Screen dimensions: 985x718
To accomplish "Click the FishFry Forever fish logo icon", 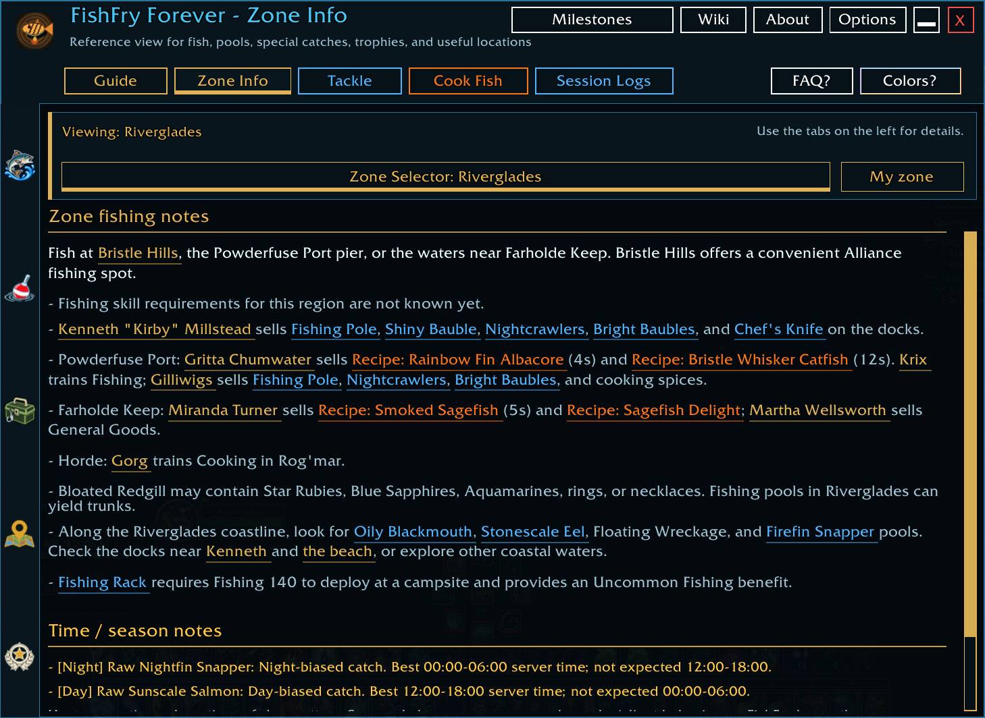I will (x=35, y=30).
